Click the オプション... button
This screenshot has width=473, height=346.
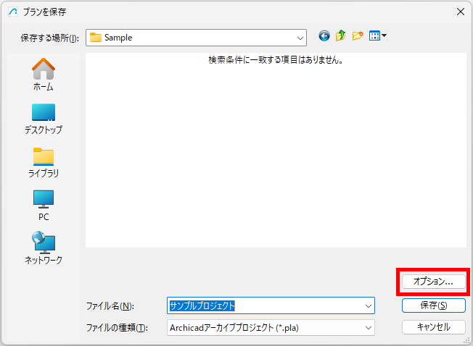tap(434, 282)
